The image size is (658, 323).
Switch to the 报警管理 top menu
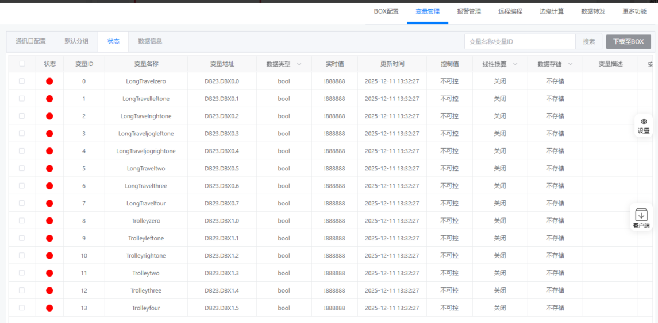click(469, 11)
